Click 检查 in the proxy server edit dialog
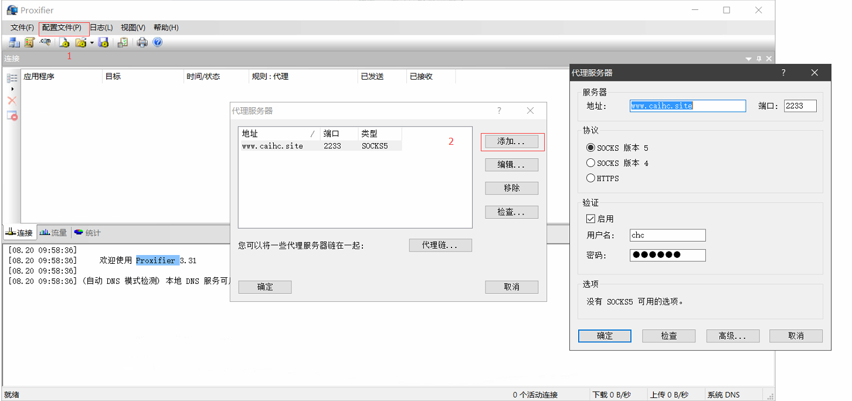The height and width of the screenshot is (401, 852). click(669, 336)
